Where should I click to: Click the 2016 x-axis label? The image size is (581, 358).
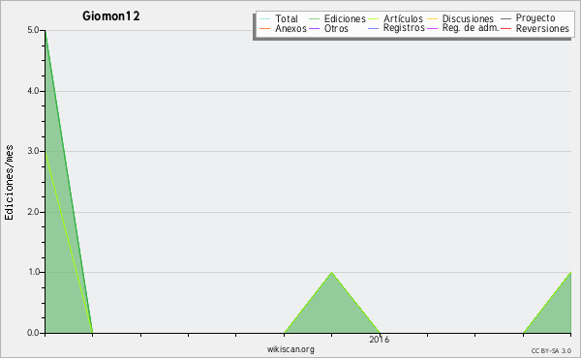(380, 340)
